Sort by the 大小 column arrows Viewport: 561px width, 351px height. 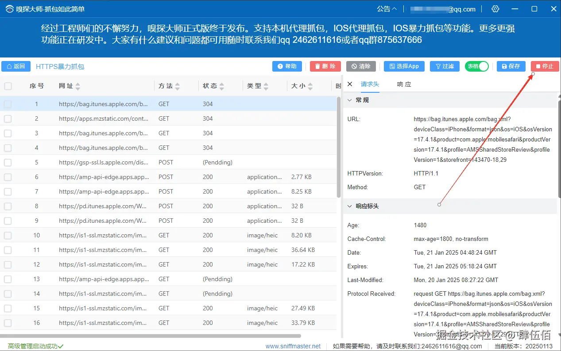point(310,86)
